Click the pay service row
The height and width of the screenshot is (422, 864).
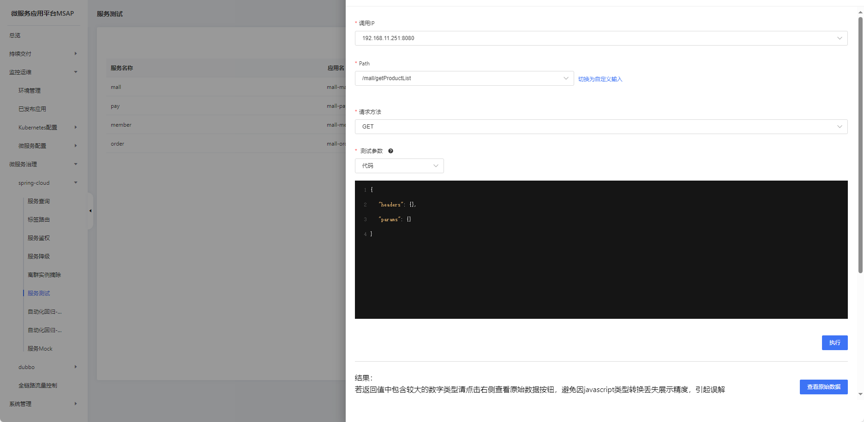click(x=226, y=106)
